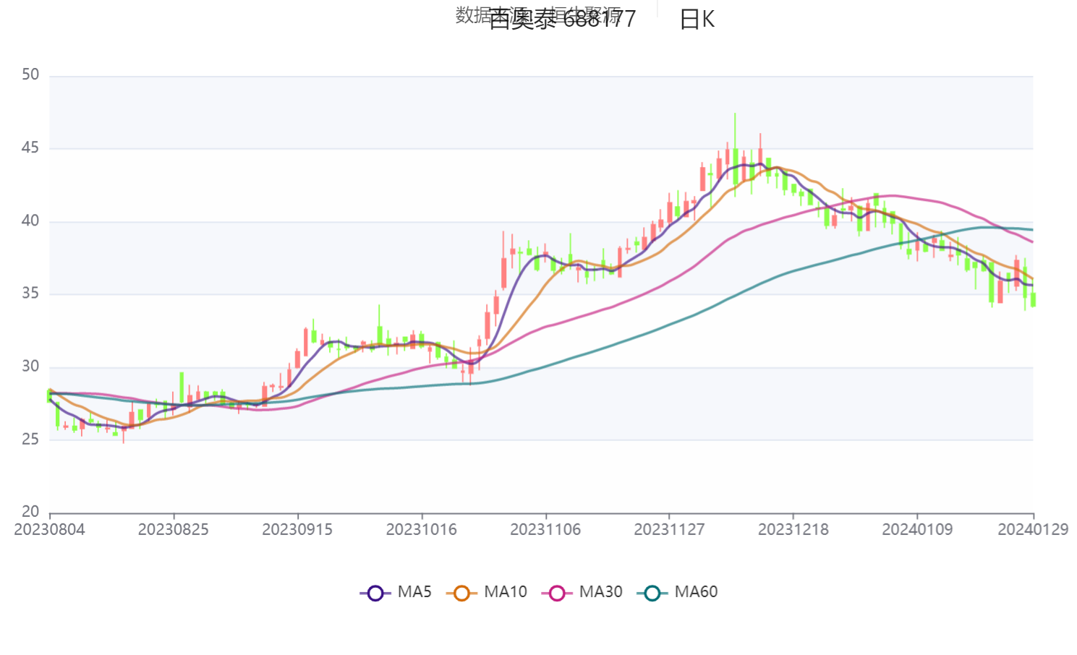Click the 20240109 date axis label

click(x=917, y=530)
